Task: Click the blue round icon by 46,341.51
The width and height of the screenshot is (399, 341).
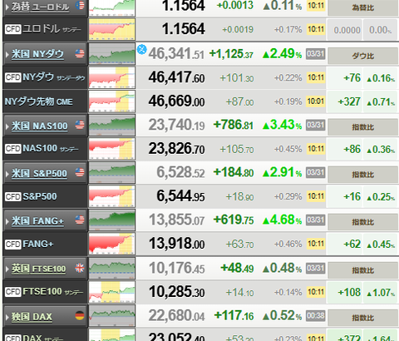Action: pos(142,49)
